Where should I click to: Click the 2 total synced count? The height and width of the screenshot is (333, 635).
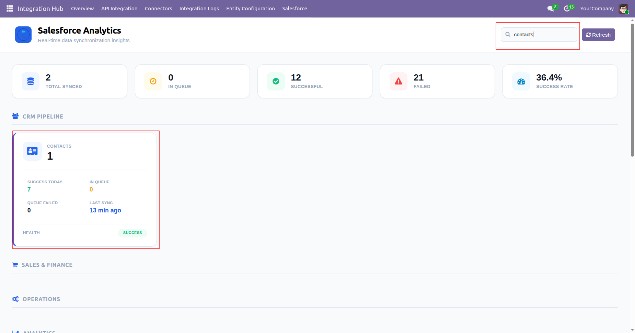tap(48, 78)
